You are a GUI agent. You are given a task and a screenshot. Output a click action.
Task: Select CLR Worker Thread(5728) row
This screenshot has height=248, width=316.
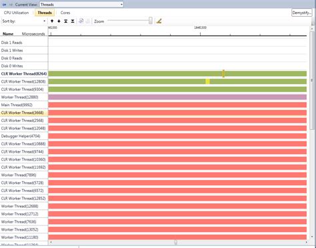[24, 183]
